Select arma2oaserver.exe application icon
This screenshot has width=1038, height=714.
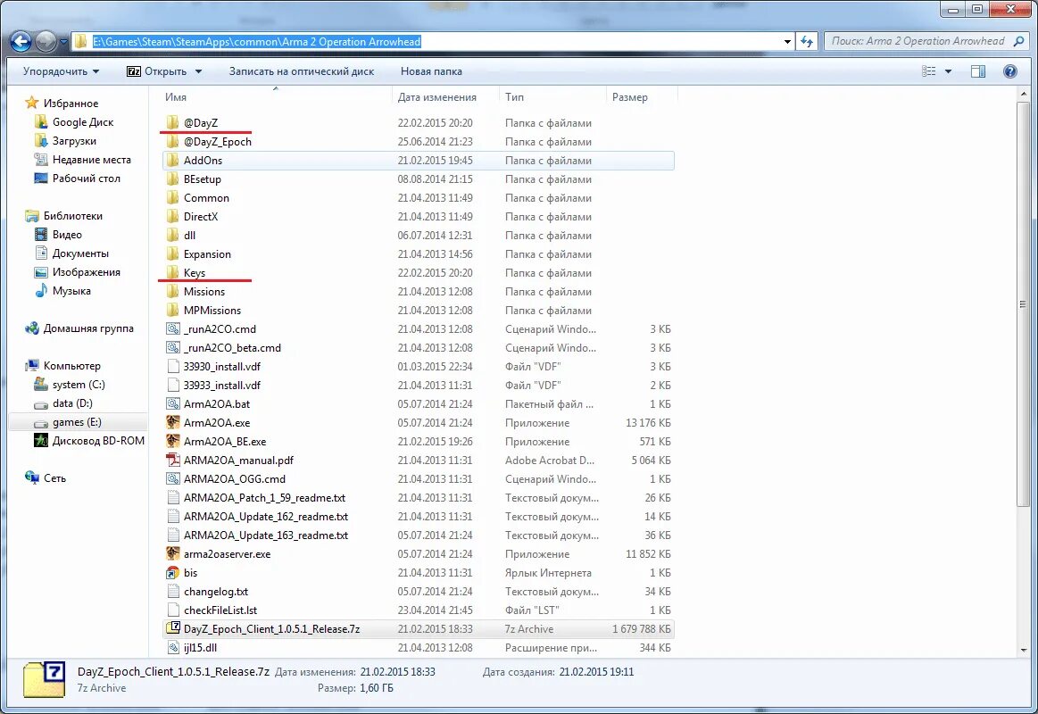pos(173,554)
